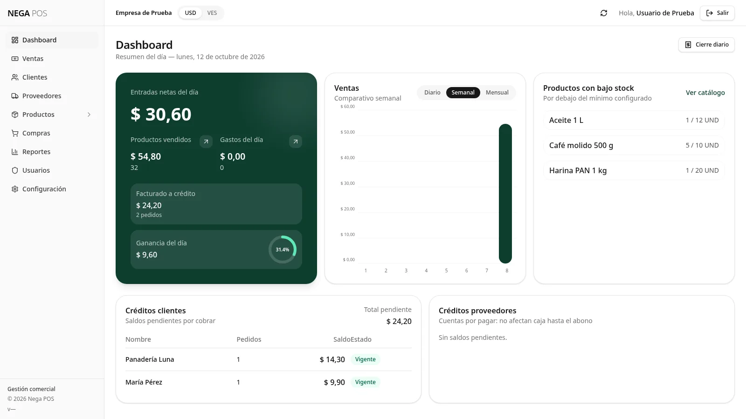Open the Clientes menu item
This screenshot has width=746, height=419.
pos(52,77)
